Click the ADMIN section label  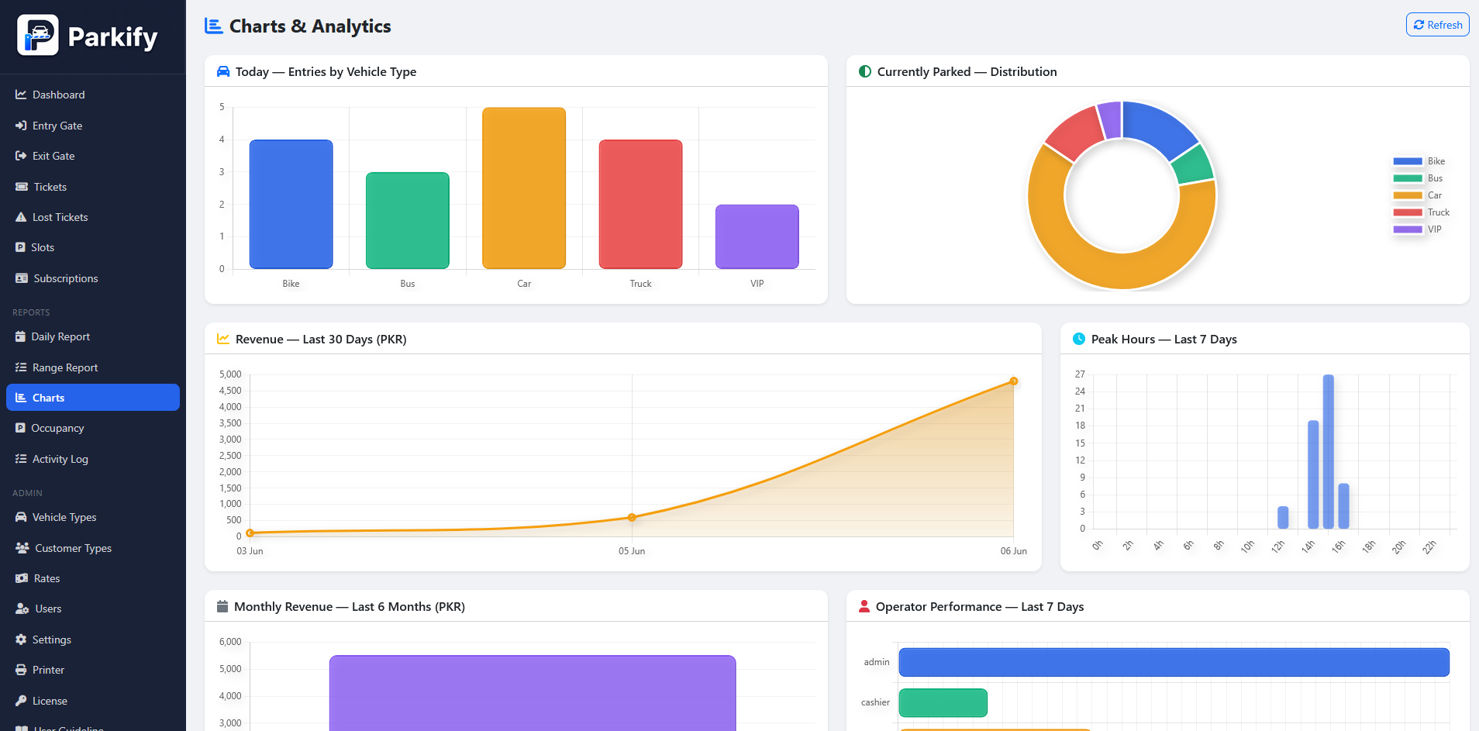27,493
